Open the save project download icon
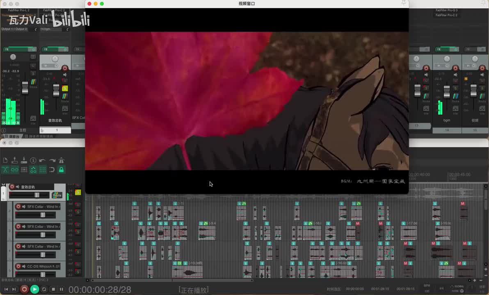This screenshot has width=489, height=295. tap(24, 161)
